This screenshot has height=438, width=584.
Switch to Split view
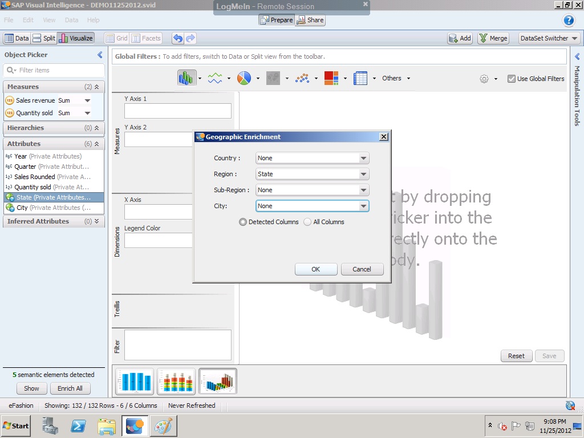point(44,38)
